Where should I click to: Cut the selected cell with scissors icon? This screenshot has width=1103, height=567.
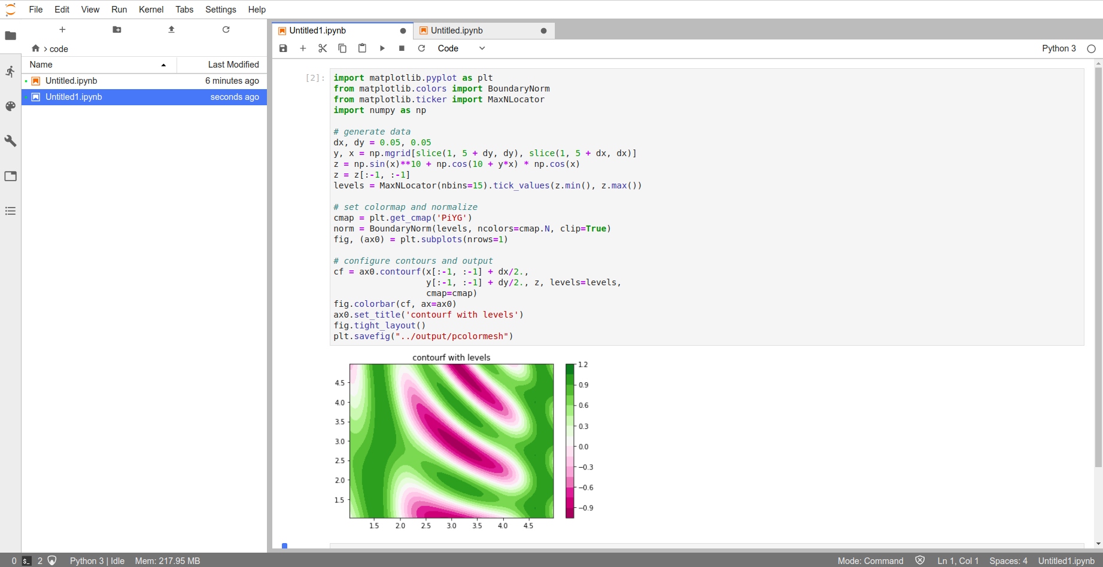click(323, 48)
